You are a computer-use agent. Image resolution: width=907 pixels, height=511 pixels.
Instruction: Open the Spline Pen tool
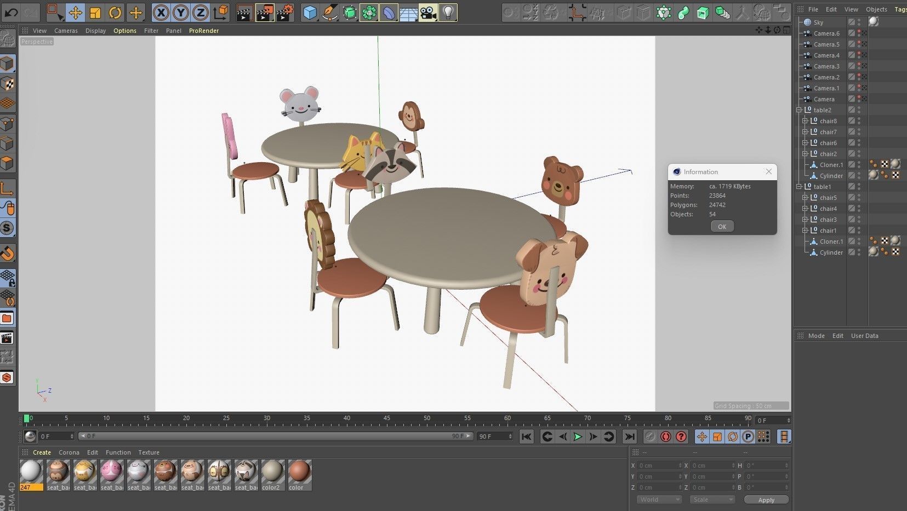[x=330, y=12]
